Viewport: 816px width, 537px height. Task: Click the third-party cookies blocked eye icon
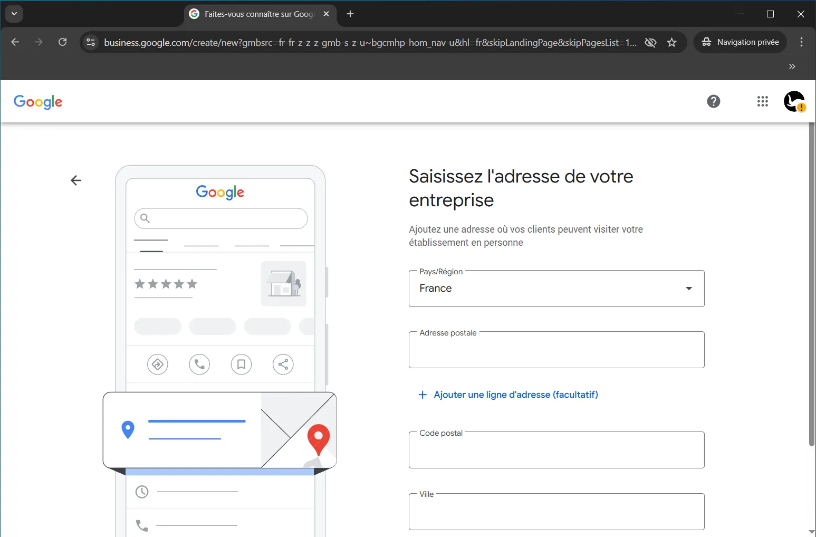(650, 43)
